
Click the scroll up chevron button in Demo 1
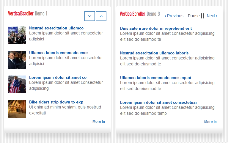(x=101, y=16)
